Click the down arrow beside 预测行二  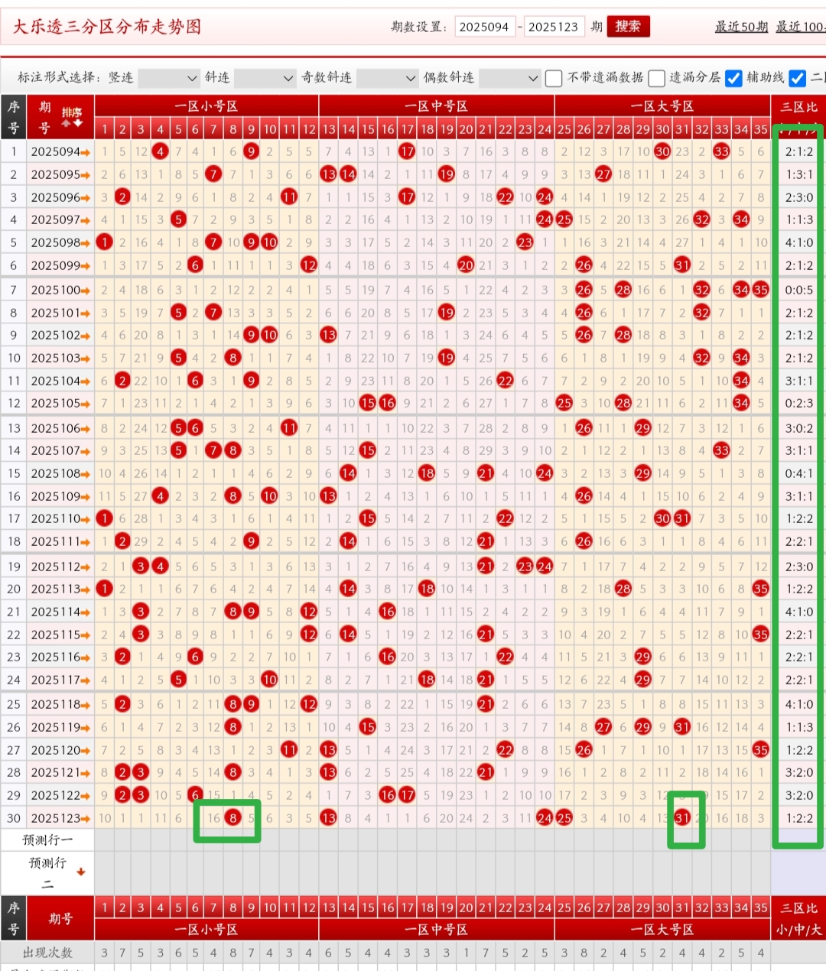[x=80, y=872]
